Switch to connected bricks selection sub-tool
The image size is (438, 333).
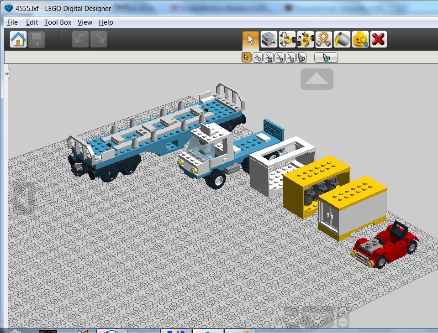click(269, 57)
